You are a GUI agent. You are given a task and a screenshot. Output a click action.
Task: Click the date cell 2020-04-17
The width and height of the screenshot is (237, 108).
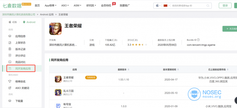pos(171,80)
